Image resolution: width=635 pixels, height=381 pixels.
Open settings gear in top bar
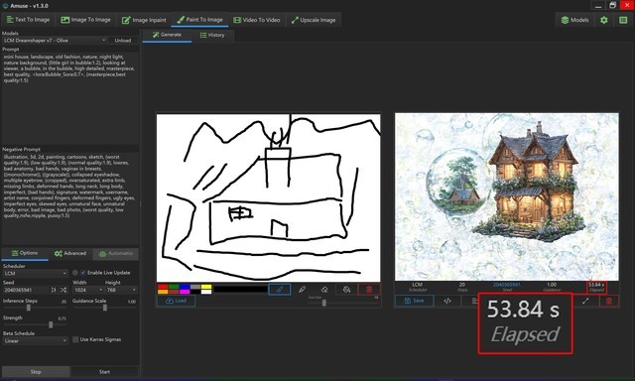tap(604, 20)
